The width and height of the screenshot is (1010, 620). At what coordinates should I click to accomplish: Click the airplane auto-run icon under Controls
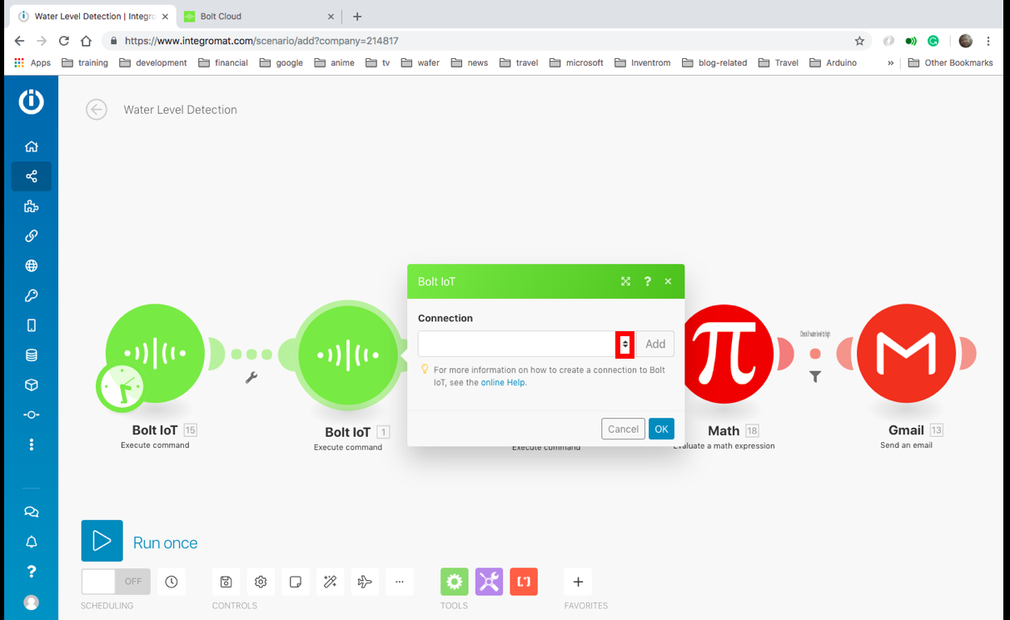pyautogui.click(x=364, y=582)
